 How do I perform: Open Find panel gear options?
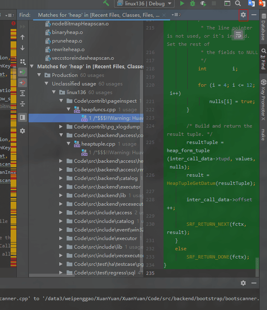[x=243, y=15]
